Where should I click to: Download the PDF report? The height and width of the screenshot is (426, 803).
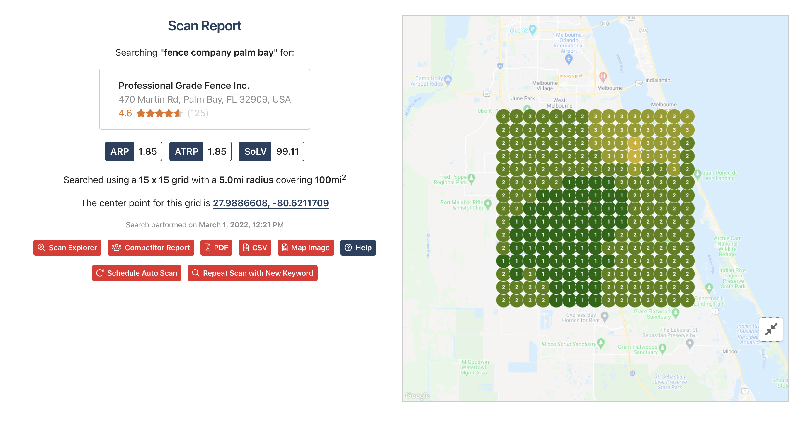[216, 248]
